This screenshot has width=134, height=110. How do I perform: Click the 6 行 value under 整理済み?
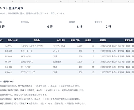click(x=50, y=27)
